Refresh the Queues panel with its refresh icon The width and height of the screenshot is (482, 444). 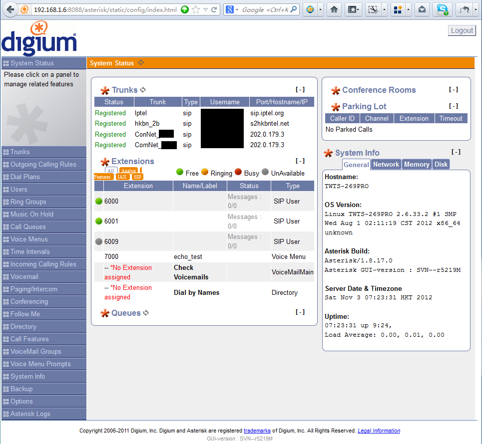coord(146,313)
